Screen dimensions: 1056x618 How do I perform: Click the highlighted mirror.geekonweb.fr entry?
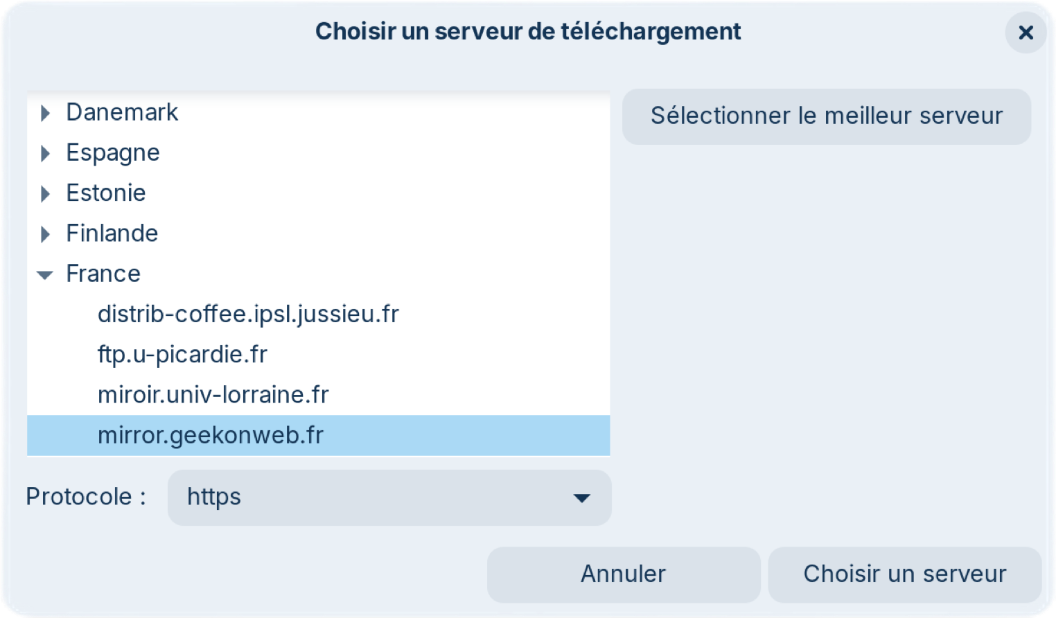[211, 435]
